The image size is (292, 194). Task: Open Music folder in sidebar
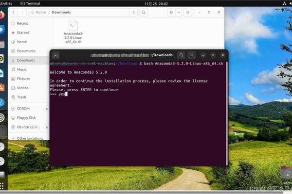coord(29,69)
